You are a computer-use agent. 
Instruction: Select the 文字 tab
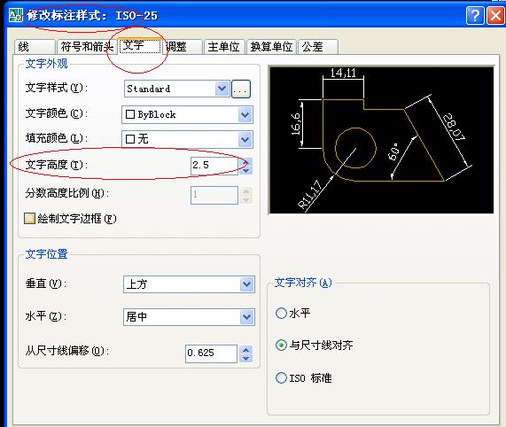140,46
